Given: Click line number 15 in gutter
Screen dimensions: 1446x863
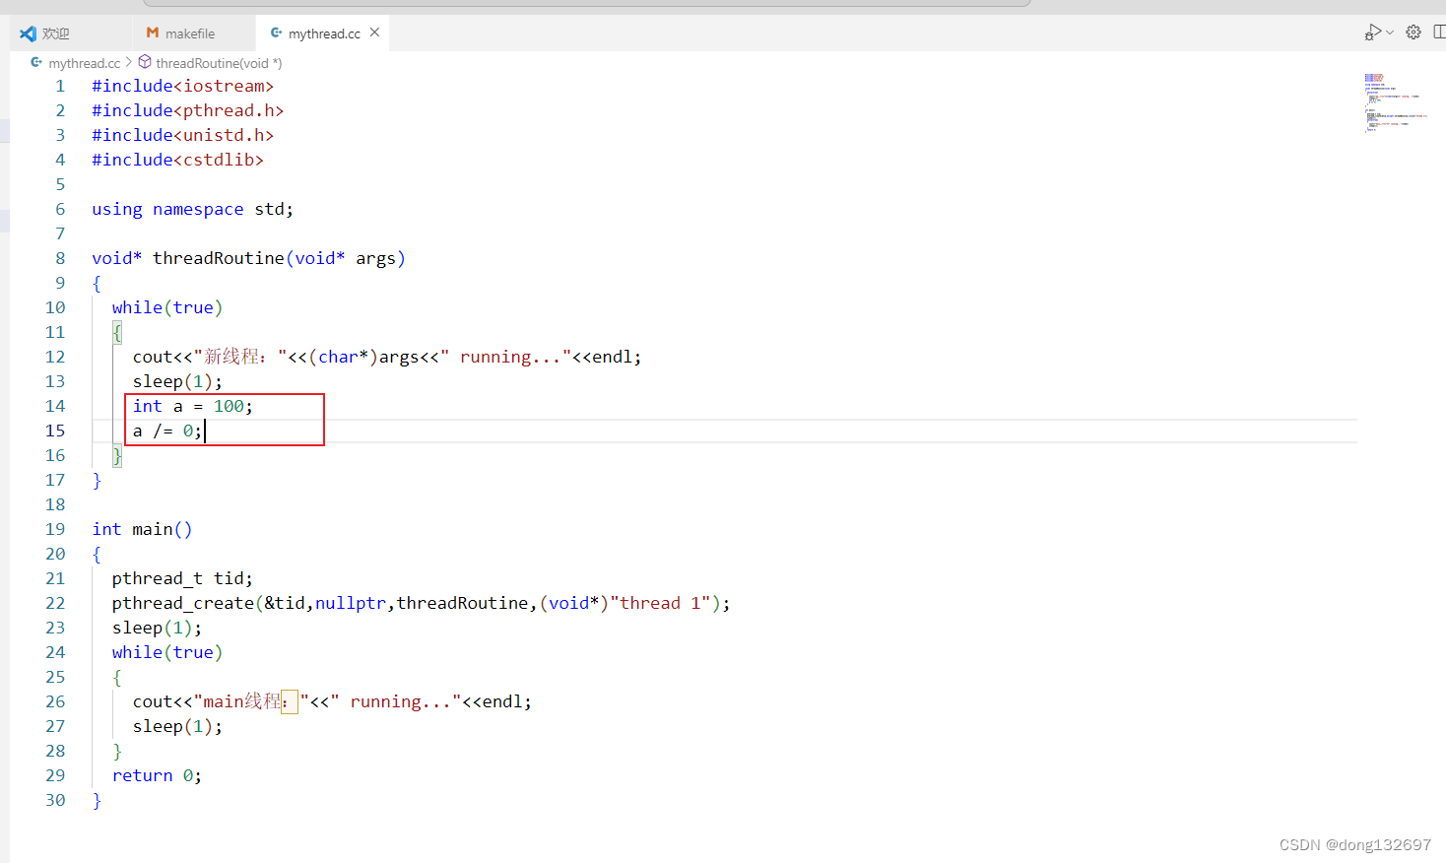Looking at the screenshot, I should click(x=55, y=431).
